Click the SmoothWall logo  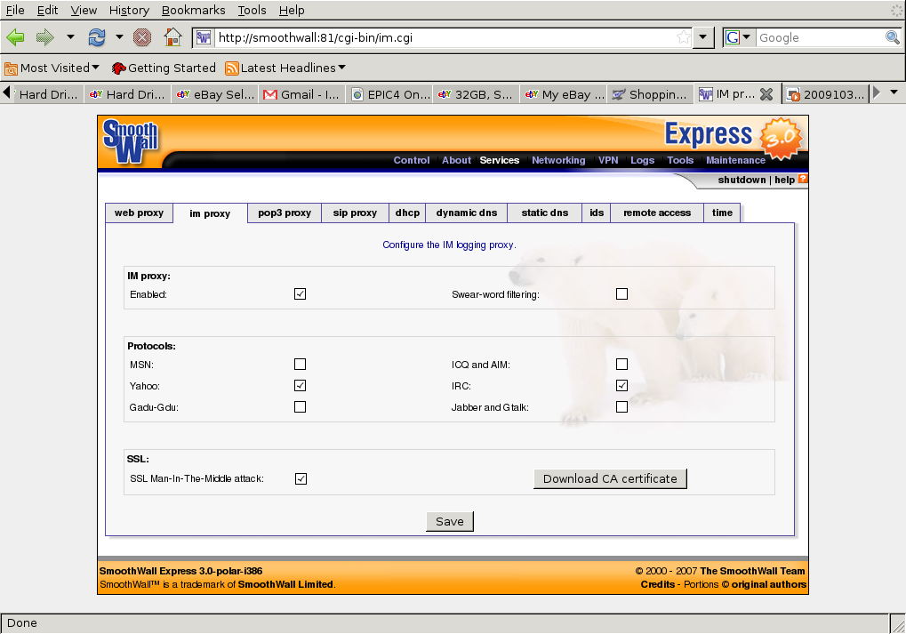coord(131,140)
